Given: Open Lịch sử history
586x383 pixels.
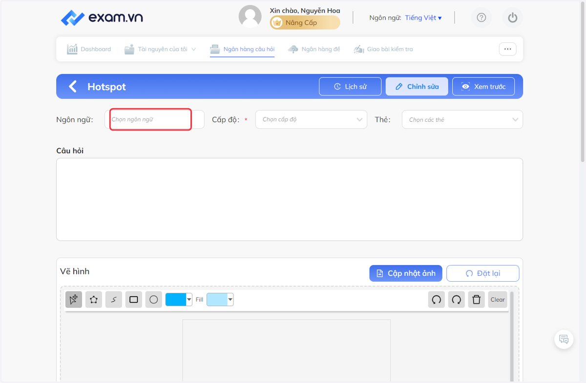Looking at the screenshot, I should pos(350,87).
